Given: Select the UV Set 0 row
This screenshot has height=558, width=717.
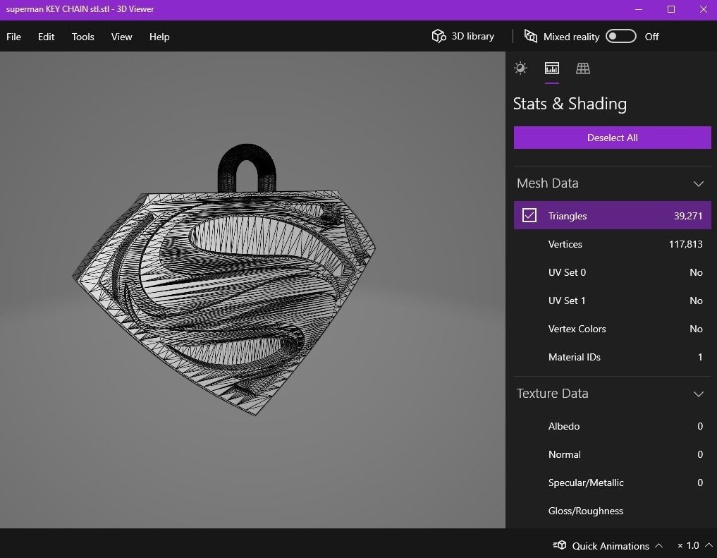Looking at the screenshot, I should coord(612,272).
